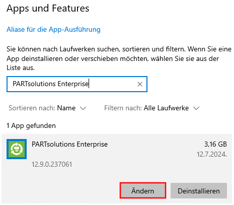Click the Sortieren nach label
The height and width of the screenshot is (205, 234).
[x=32, y=108]
